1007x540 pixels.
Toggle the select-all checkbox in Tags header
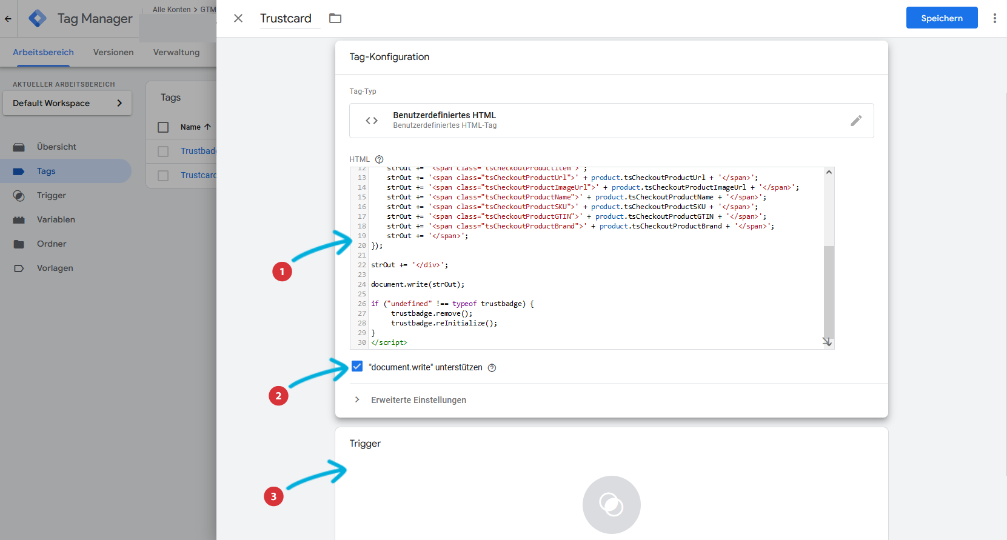pos(163,127)
